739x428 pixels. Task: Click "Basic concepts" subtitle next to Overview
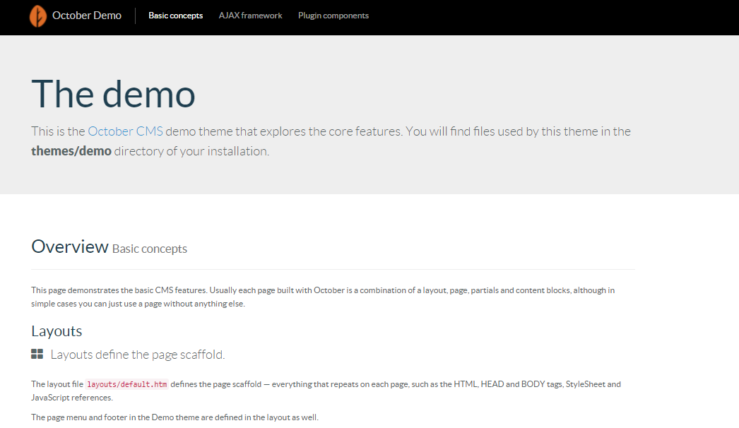pos(149,249)
